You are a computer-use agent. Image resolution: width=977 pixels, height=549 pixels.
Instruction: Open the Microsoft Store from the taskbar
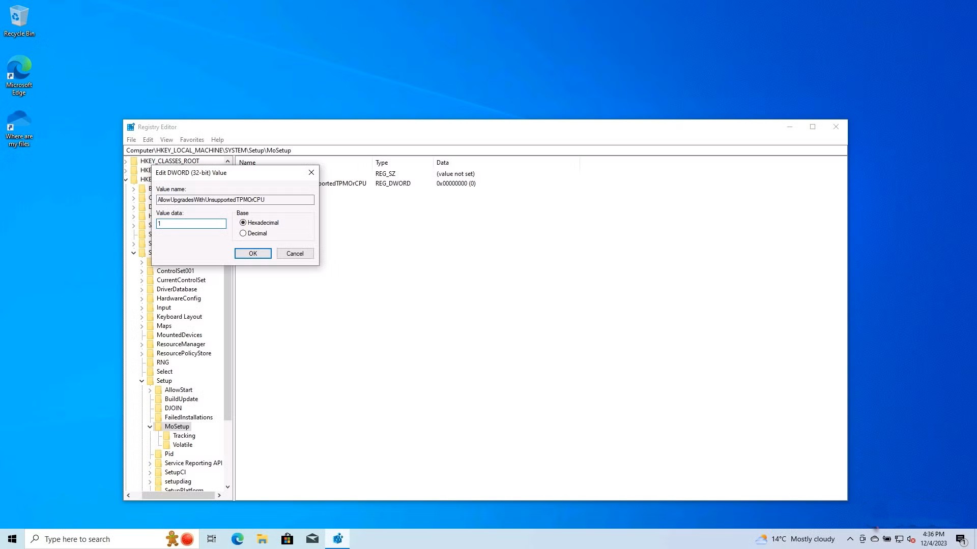click(x=287, y=538)
